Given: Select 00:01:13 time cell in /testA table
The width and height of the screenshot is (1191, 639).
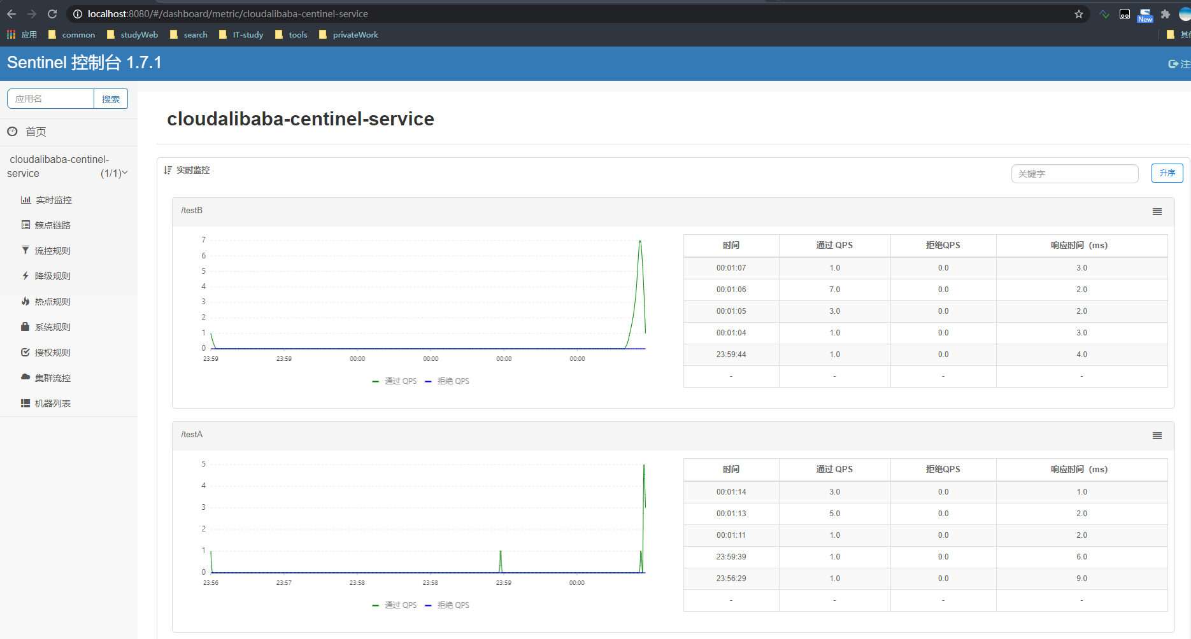Looking at the screenshot, I should click(731, 514).
